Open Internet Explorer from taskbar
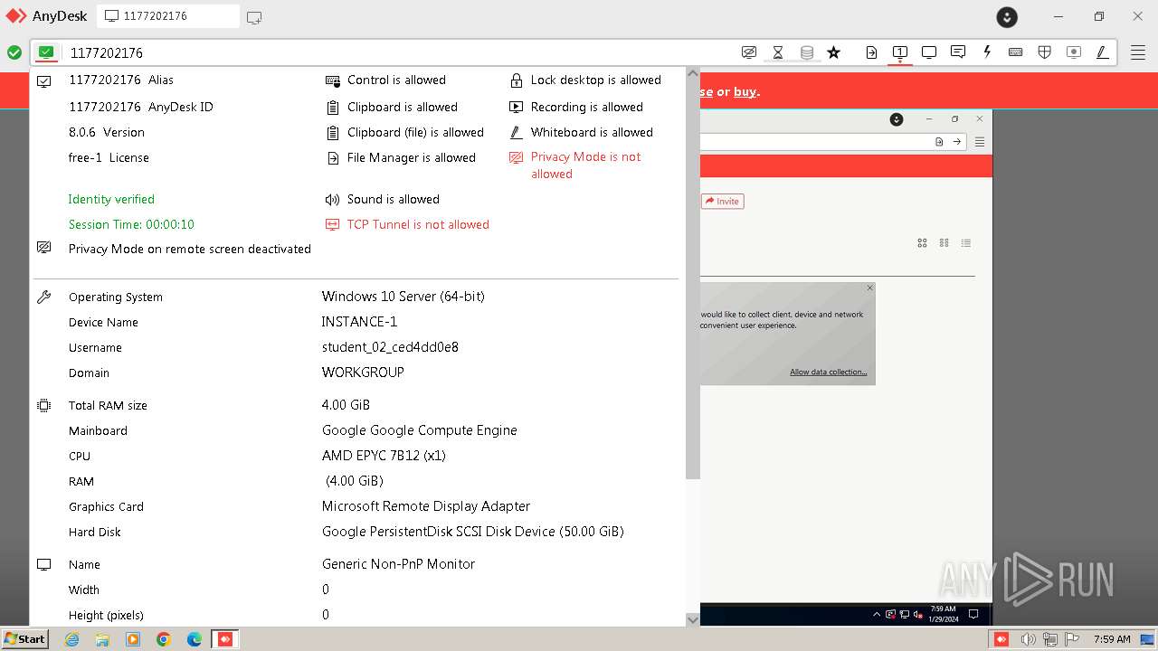The height and width of the screenshot is (651, 1158). coord(71,639)
